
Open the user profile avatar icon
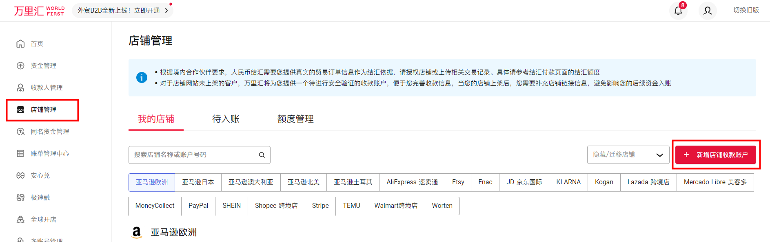click(x=707, y=11)
